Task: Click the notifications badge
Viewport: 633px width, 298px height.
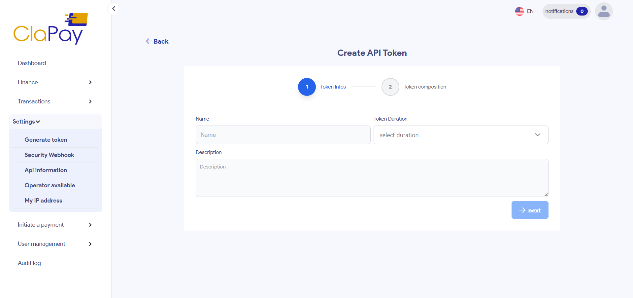Action: coord(582,11)
